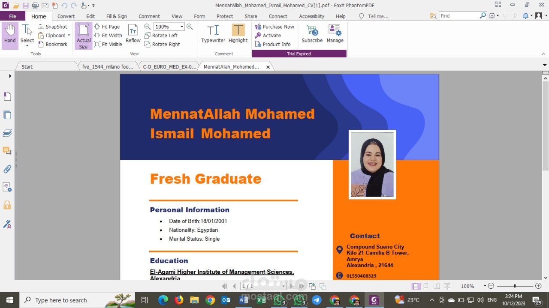Viewport: 549px width, 308px height.
Task: Expand the left navigation panel arrow
Action: 10,76
